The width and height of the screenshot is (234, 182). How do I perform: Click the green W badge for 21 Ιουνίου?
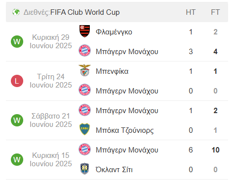tap(17, 120)
